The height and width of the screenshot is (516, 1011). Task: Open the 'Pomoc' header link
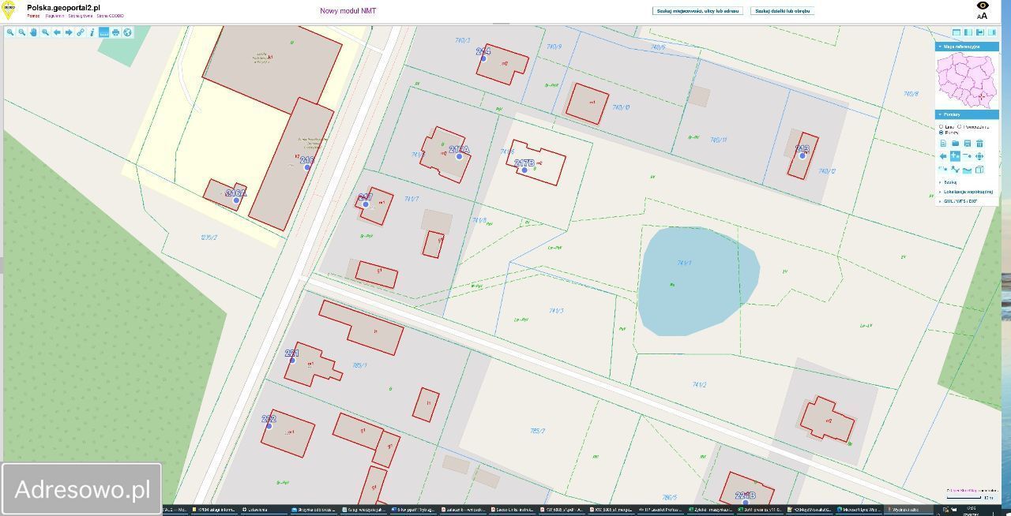coord(33,16)
